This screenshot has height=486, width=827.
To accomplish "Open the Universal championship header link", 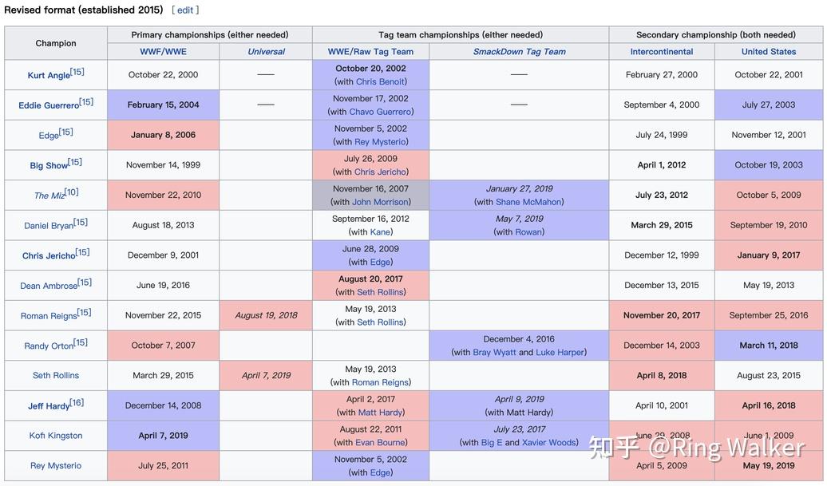I will [x=266, y=52].
